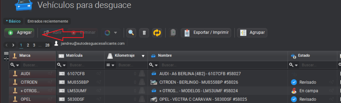Select the AUDI marca cell
This screenshot has width=341, height=103.
(33, 73)
